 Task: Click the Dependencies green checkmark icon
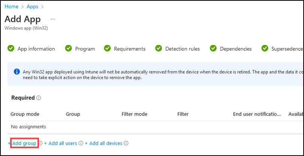click(213, 48)
